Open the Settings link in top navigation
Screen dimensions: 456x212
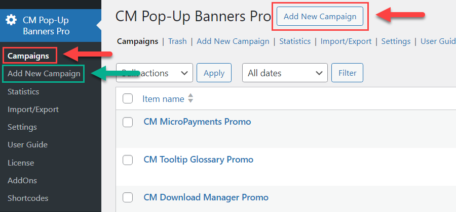pyautogui.click(x=396, y=41)
